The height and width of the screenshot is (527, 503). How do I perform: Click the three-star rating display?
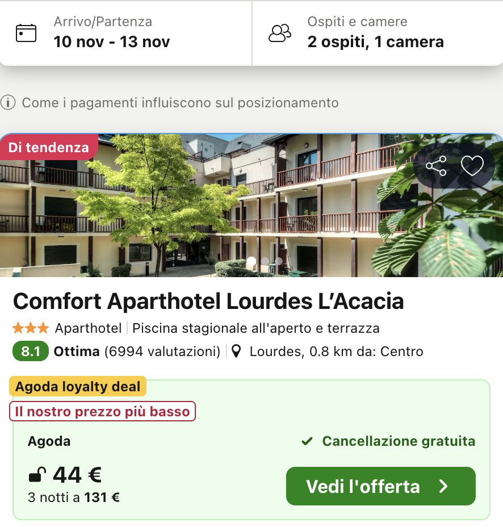pyautogui.click(x=30, y=328)
